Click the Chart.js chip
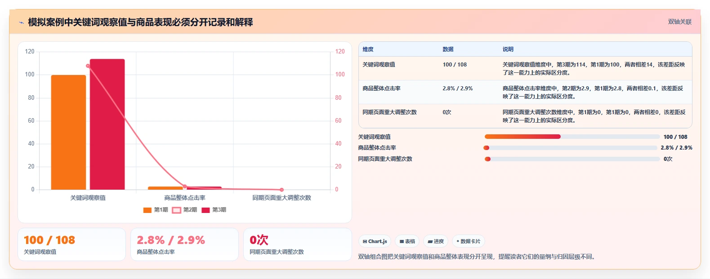710x279 pixels. [375, 241]
